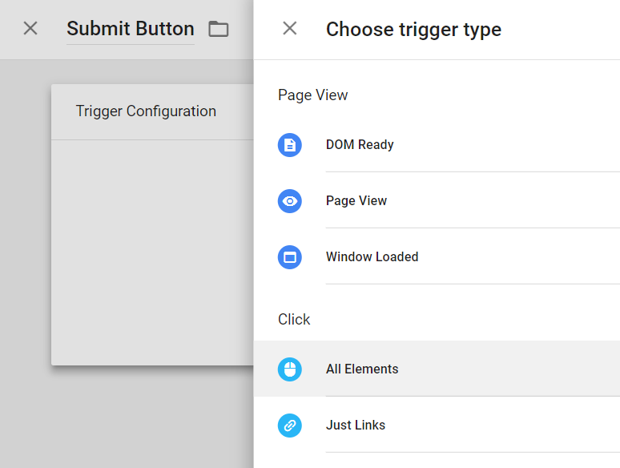The image size is (620, 468).
Task: Choose the Page View trigger option label
Action: (x=356, y=201)
